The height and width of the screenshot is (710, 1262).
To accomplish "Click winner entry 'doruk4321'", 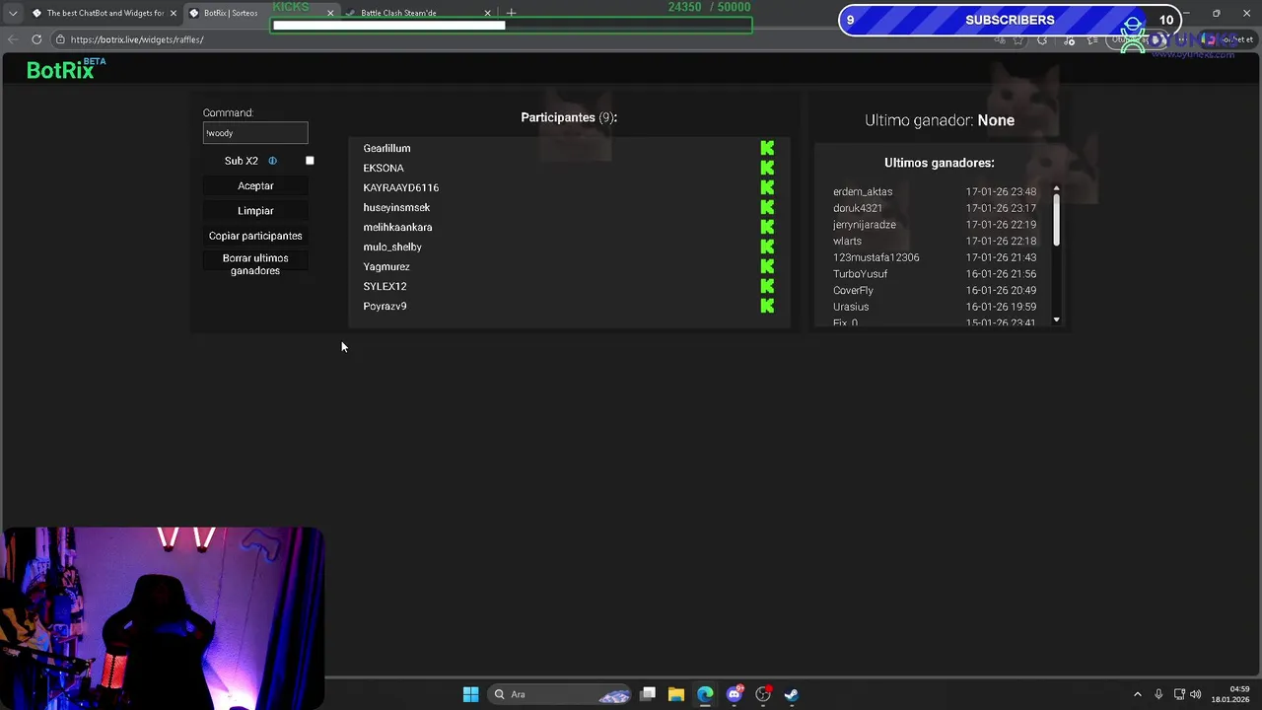I will tap(858, 208).
